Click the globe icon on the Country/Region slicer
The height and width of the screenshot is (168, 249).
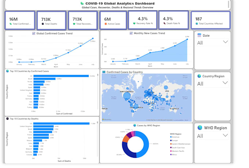(199, 76)
